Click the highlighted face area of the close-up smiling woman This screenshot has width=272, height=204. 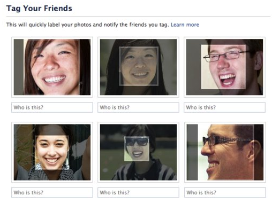pos(51,67)
